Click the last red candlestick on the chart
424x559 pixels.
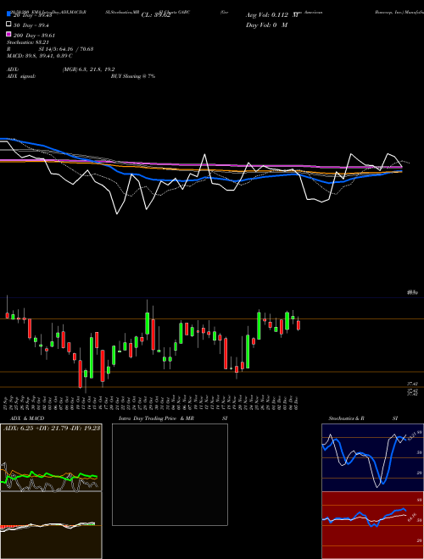tap(298, 325)
